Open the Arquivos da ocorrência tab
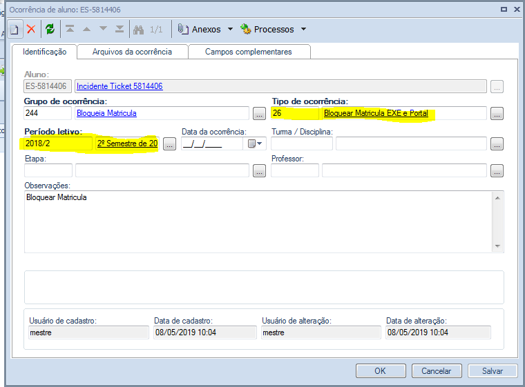Screen dimensions: 525x387 point(132,52)
